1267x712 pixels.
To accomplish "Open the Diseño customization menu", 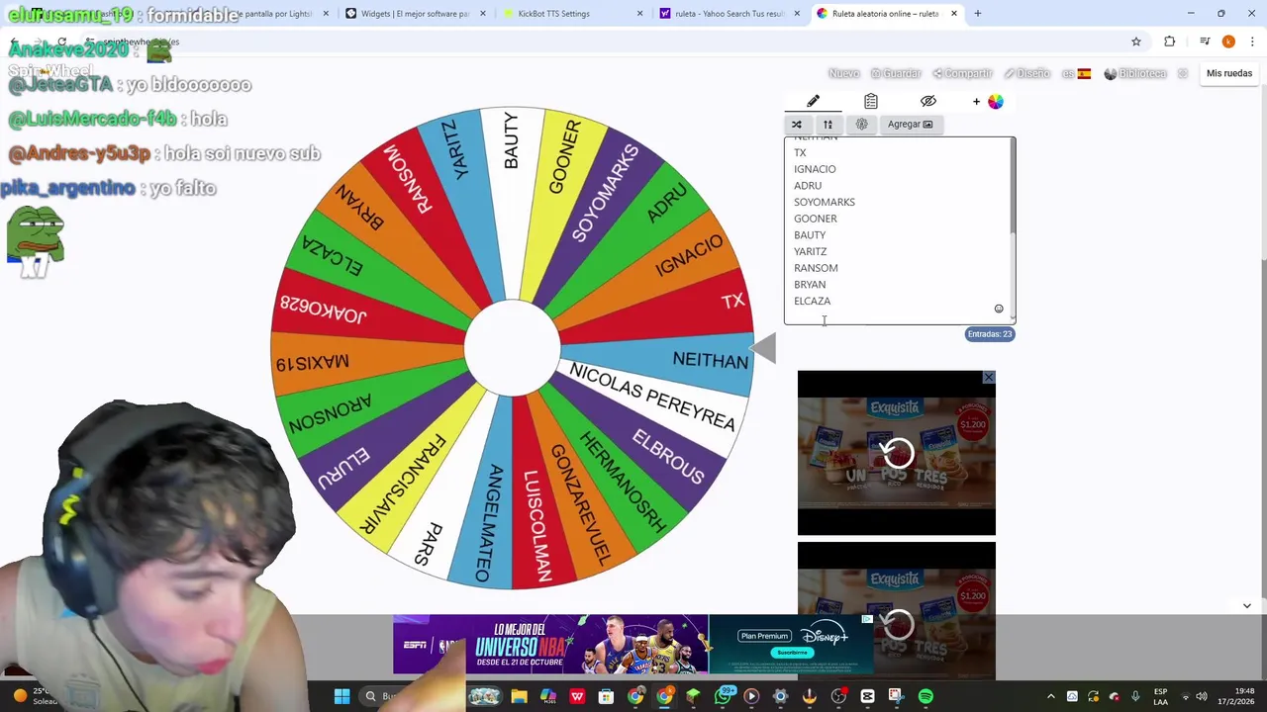I will tap(1026, 73).
